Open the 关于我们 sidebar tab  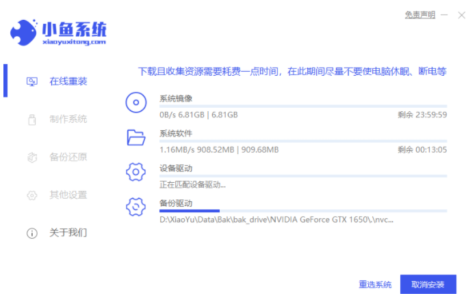click(x=68, y=233)
